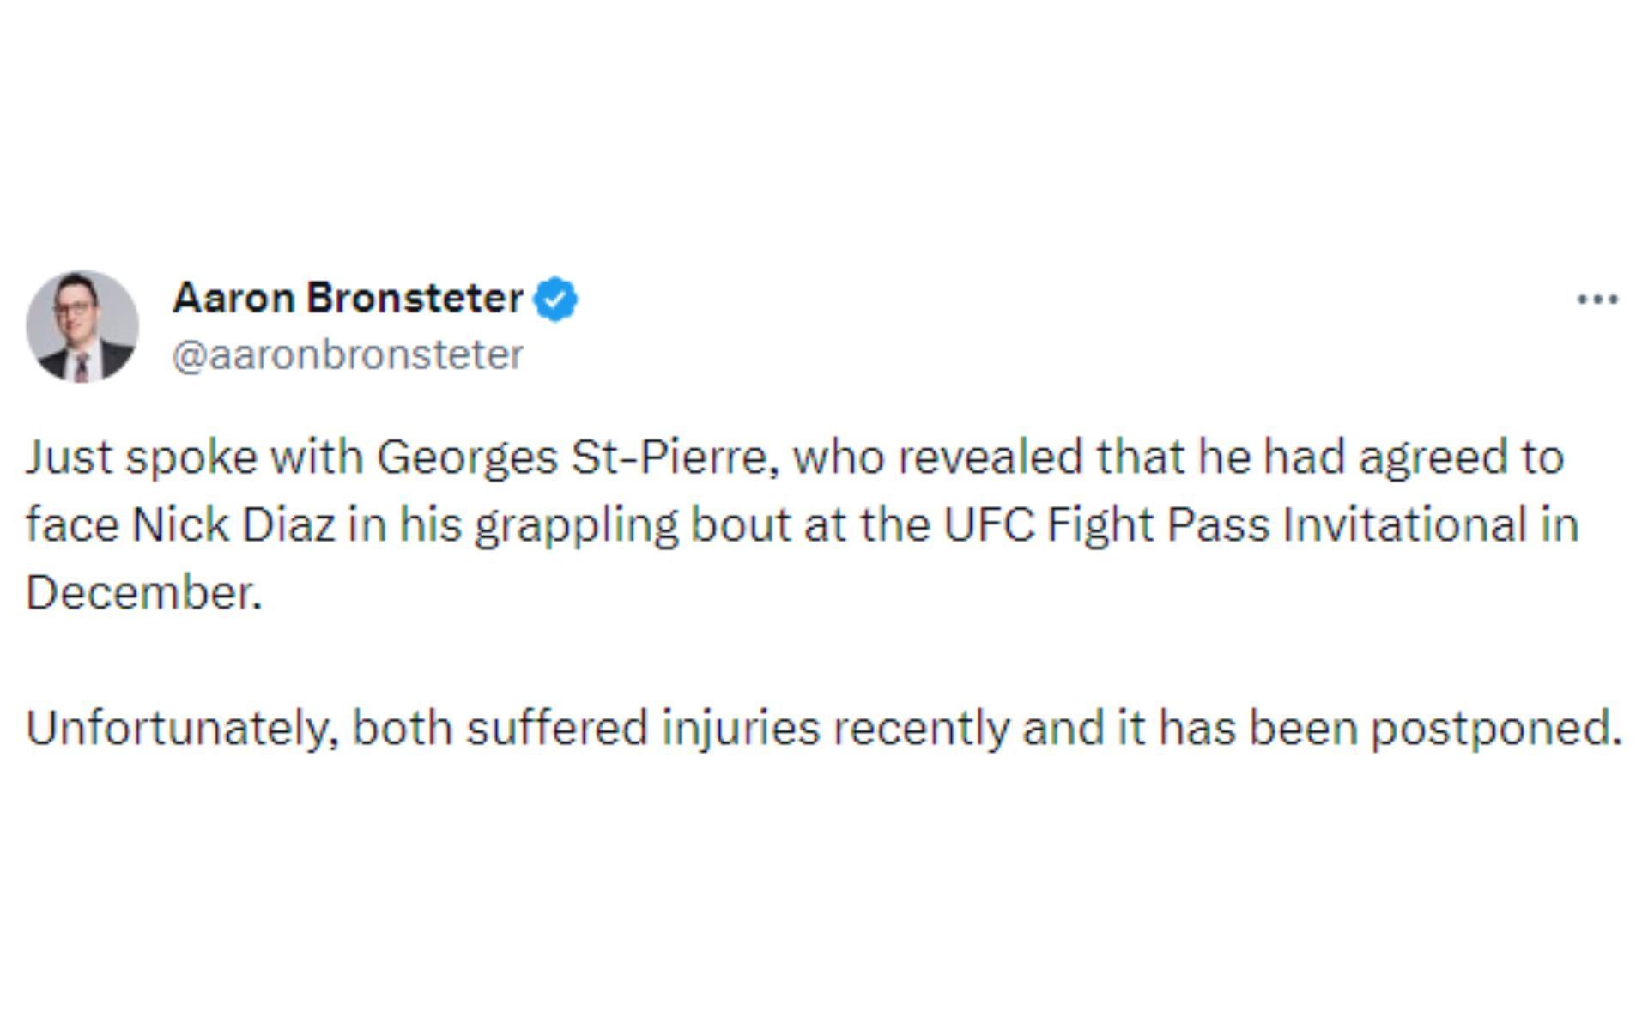Click the name Georges St-Pierre in tweet
1648x1030 pixels.
tap(576, 457)
